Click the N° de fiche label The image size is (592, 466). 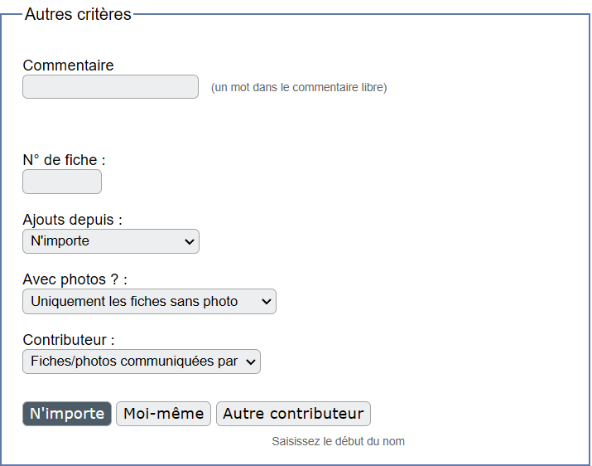(65, 160)
